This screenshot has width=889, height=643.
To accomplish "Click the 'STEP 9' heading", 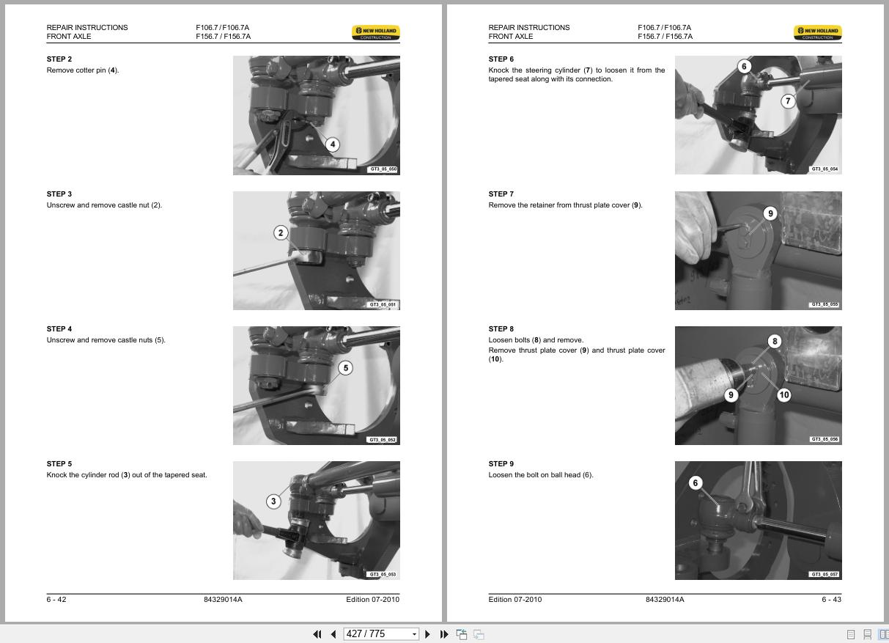I will point(501,464).
